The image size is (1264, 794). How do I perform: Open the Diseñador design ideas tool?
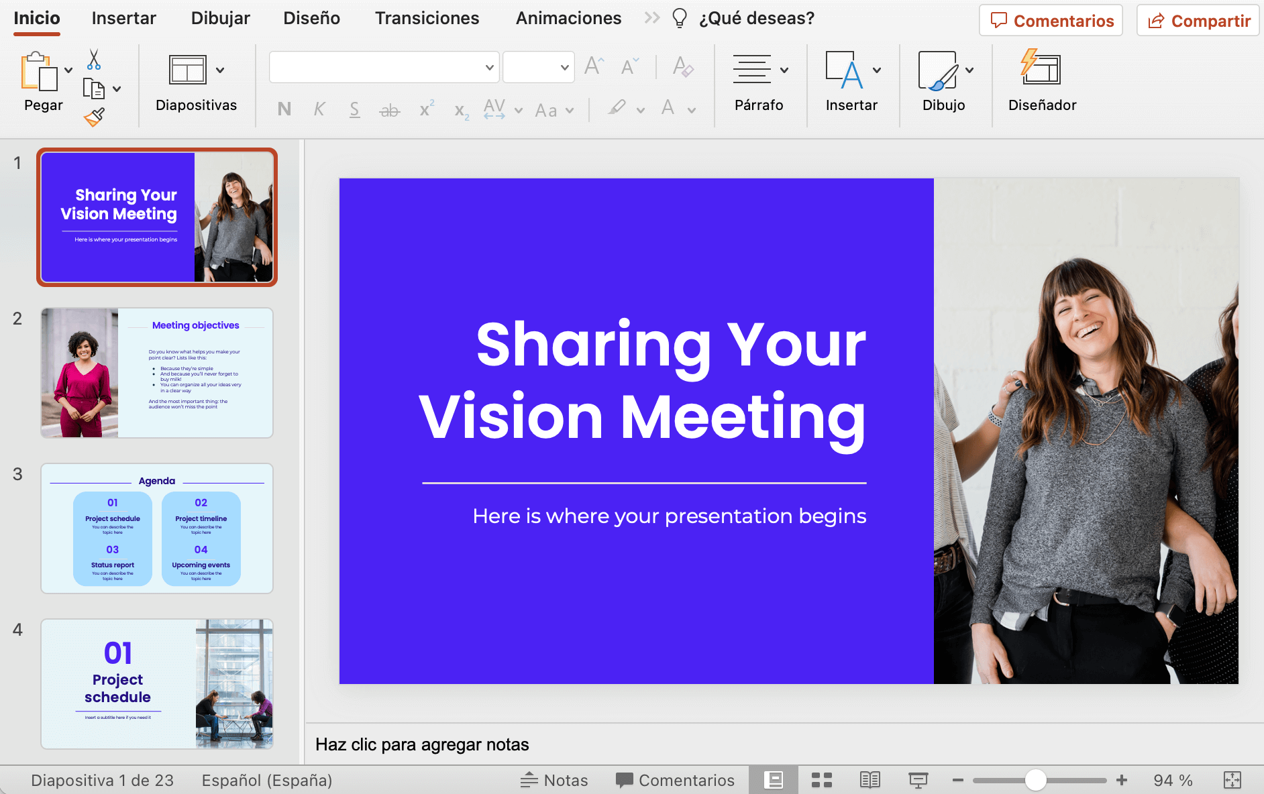click(x=1041, y=69)
